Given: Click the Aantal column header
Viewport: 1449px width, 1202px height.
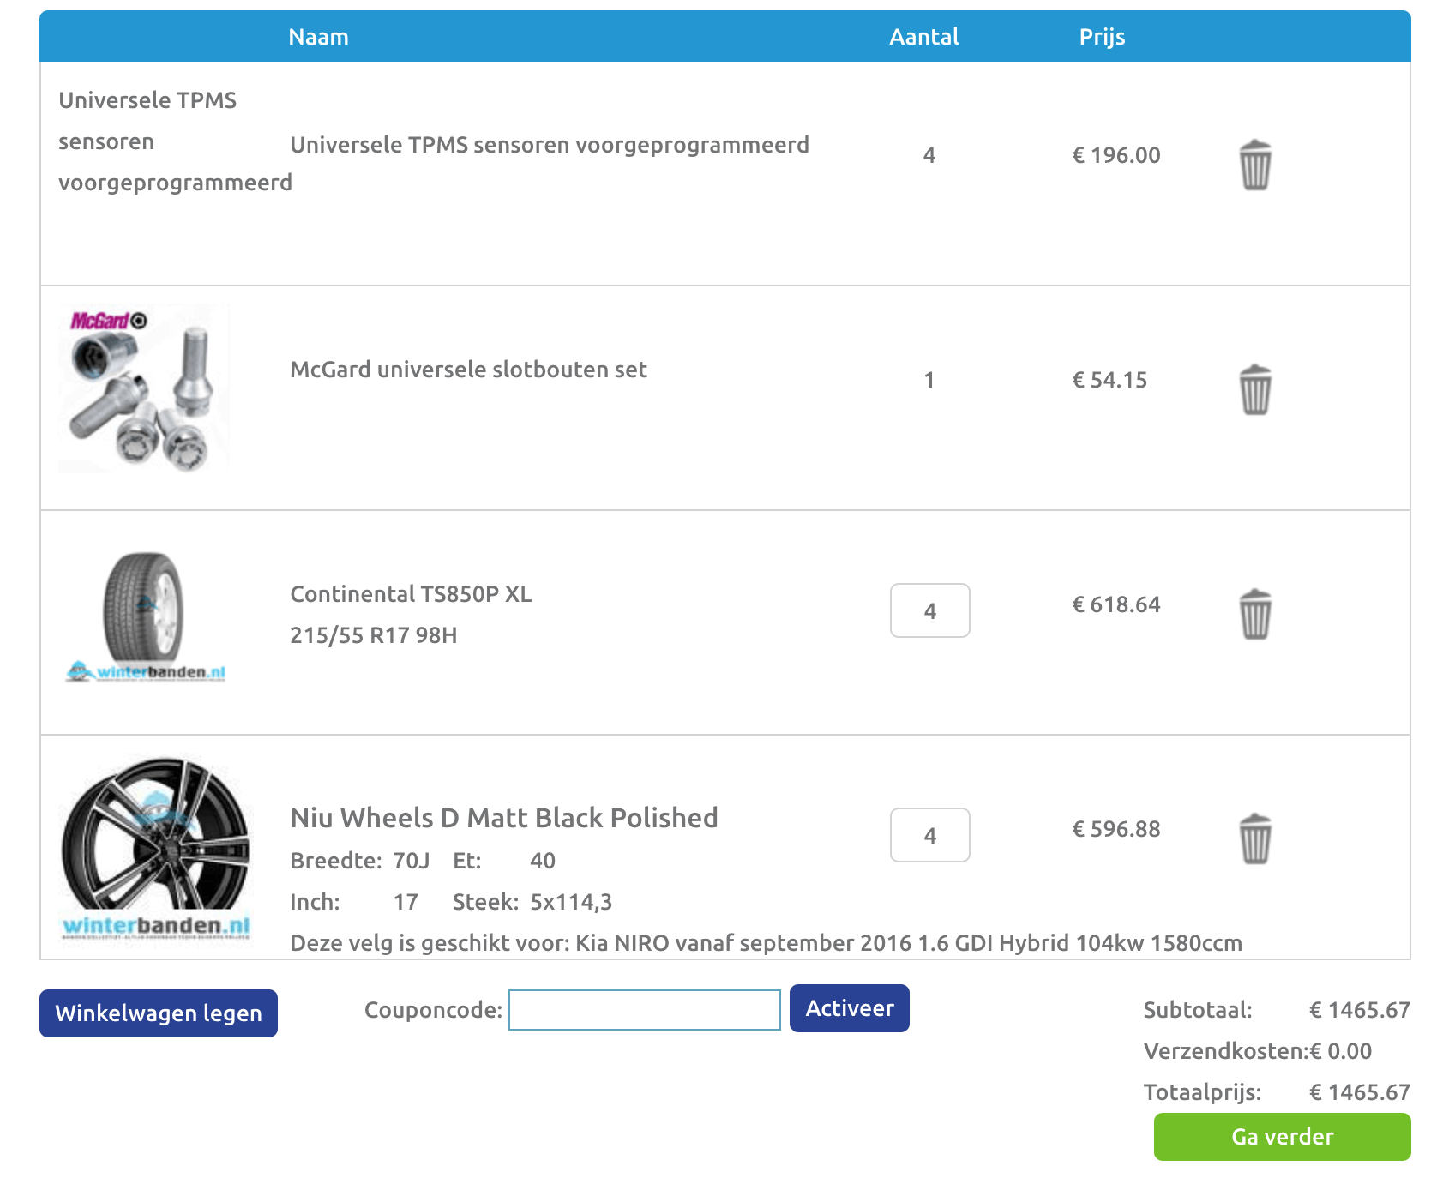Looking at the screenshot, I should [923, 37].
